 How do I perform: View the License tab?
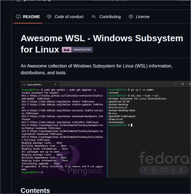(x=139, y=17)
